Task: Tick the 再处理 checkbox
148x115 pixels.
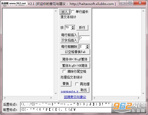Action: coord(77,84)
